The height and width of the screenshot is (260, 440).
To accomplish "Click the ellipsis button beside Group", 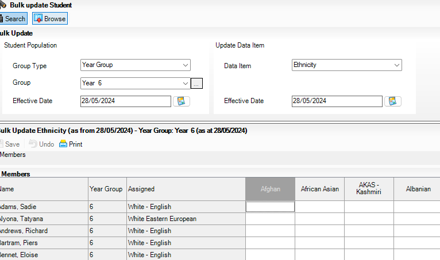I will 196,84.
